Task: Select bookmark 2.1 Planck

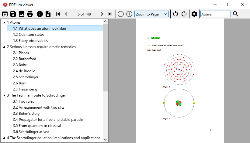Action: (x=21, y=53)
